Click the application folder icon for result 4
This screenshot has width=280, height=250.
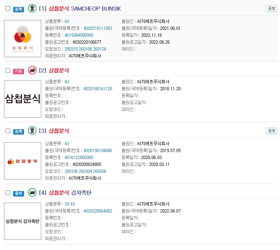point(32,192)
